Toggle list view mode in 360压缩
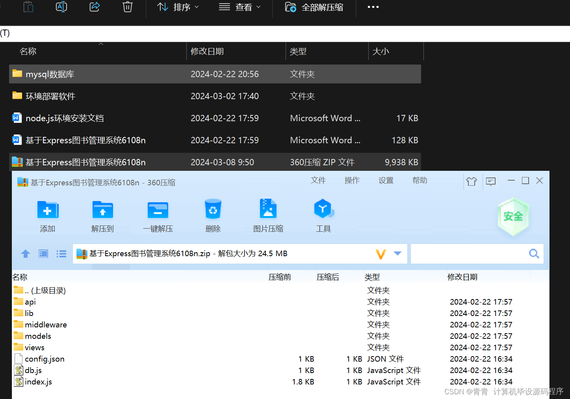570x399 pixels. pyautogui.click(x=61, y=253)
